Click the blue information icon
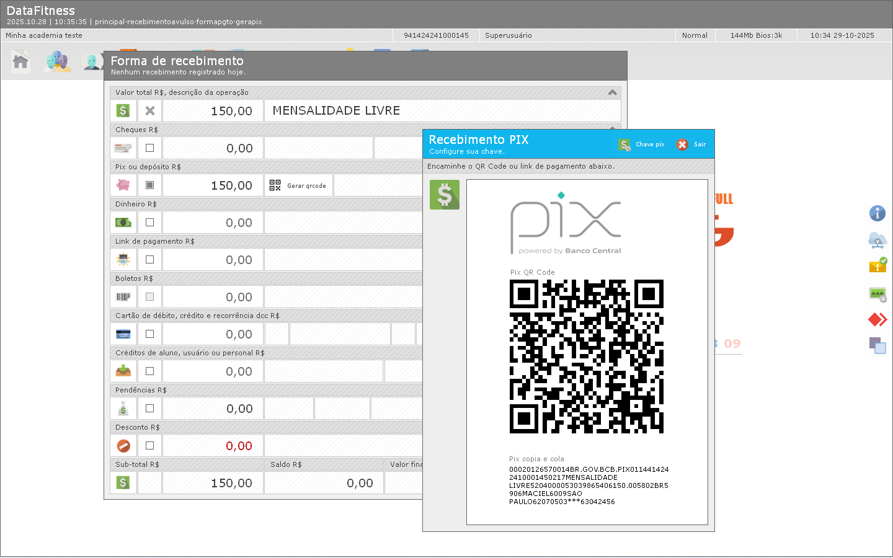 pyautogui.click(x=877, y=213)
